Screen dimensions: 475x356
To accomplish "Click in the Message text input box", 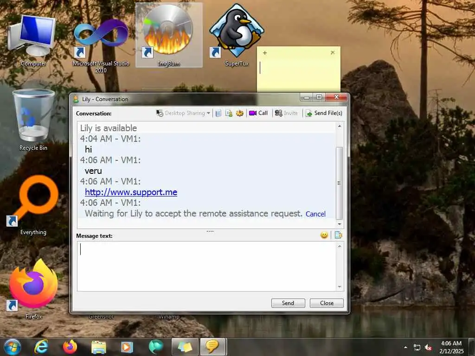I will (x=206, y=266).
